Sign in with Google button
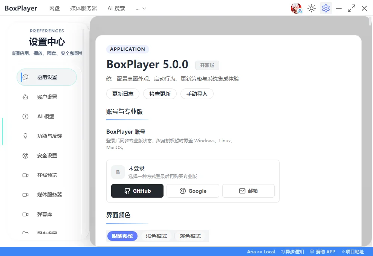373x256 pixels. pyautogui.click(x=193, y=191)
